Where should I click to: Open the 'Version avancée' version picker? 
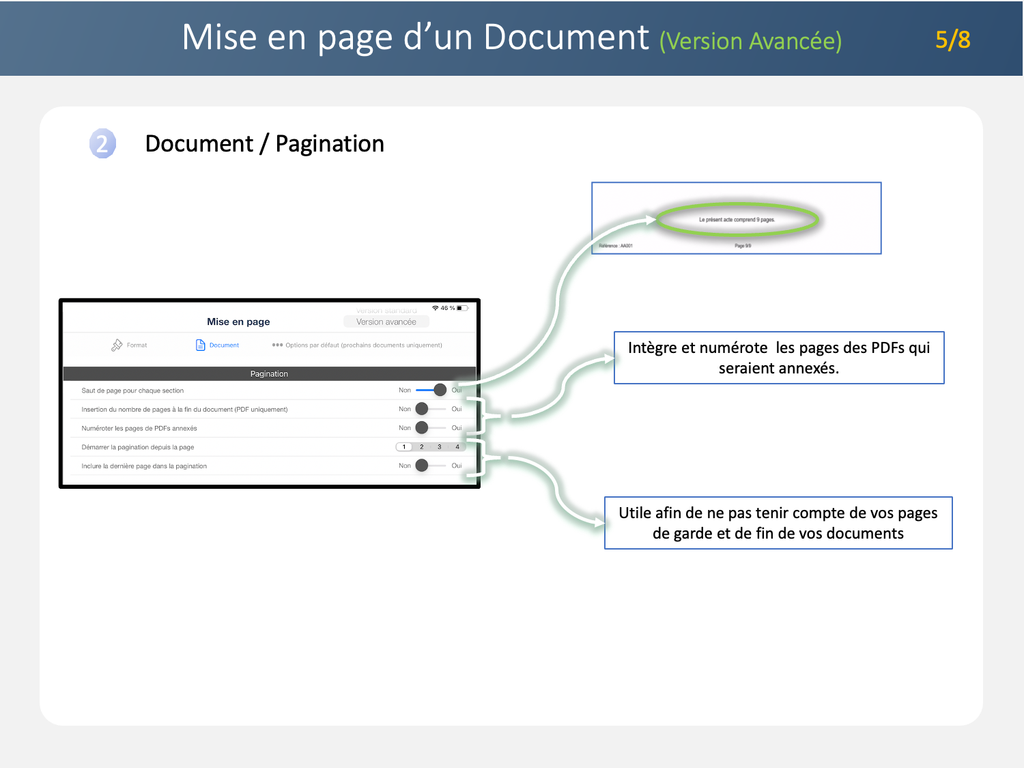click(x=386, y=322)
